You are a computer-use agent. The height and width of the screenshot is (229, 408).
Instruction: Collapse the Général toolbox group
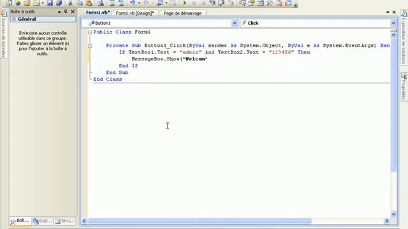pyautogui.click(x=14, y=19)
